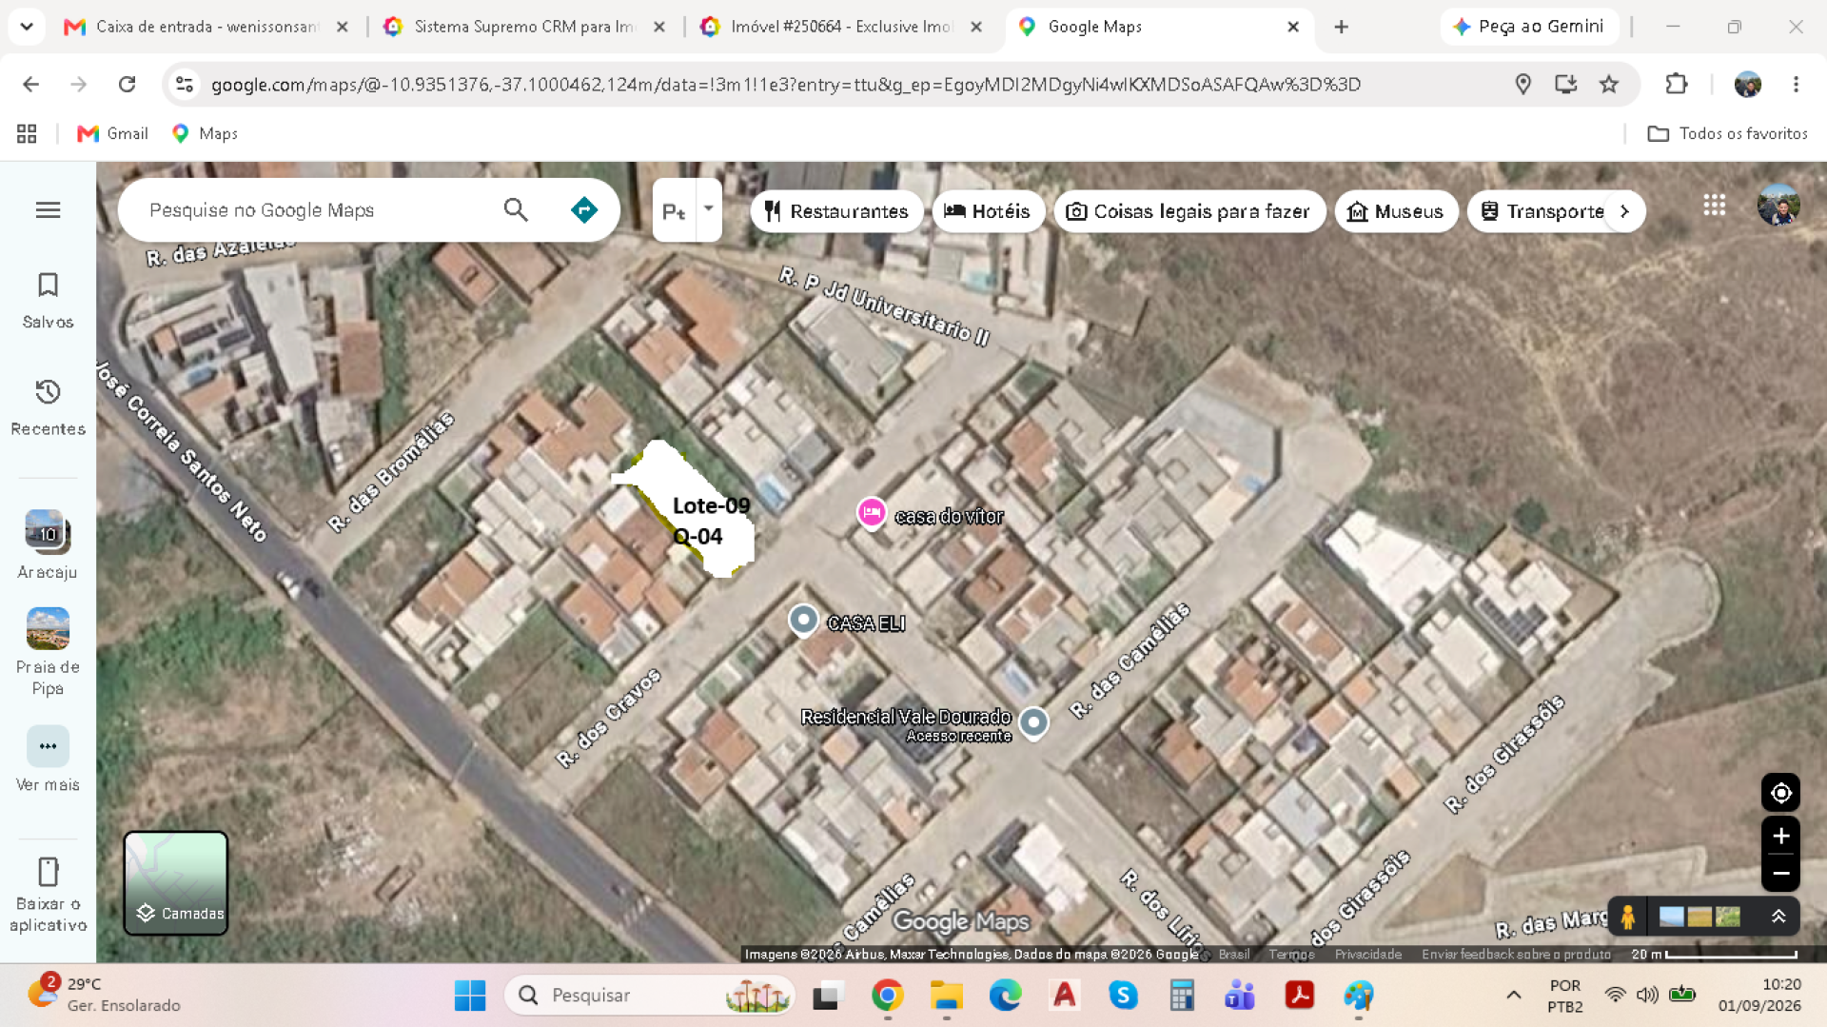Open the Google apps grid
The width and height of the screenshot is (1827, 1027).
tap(1715, 206)
